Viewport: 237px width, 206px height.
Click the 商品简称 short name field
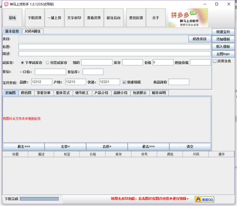point(179,82)
